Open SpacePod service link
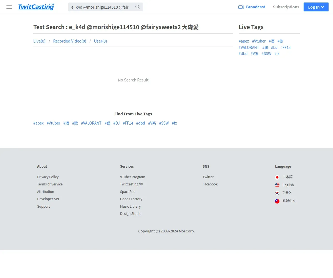The height and width of the screenshot is (278, 333). click(128, 192)
